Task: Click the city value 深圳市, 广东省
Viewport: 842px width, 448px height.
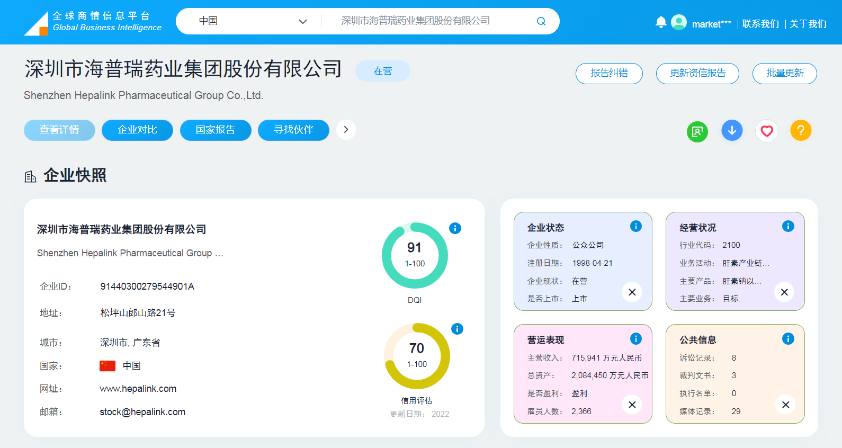Action: click(130, 343)
